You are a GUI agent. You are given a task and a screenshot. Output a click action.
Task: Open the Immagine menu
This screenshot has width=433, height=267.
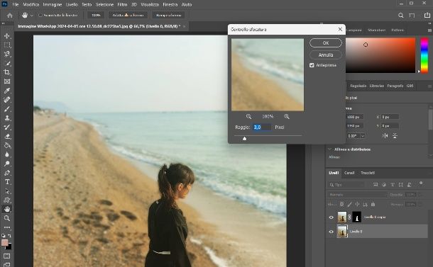pos(53,4)
